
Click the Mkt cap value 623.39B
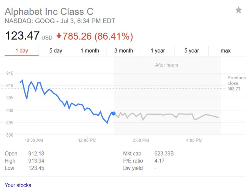(164, 154)
